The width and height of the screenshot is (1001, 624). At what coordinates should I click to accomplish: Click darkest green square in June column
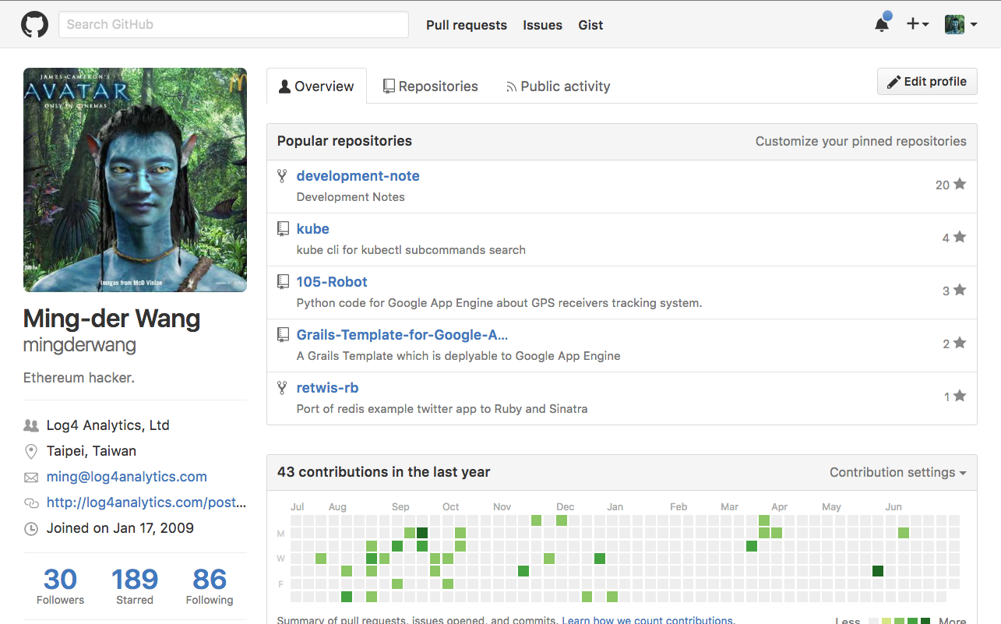pos(878,571)
